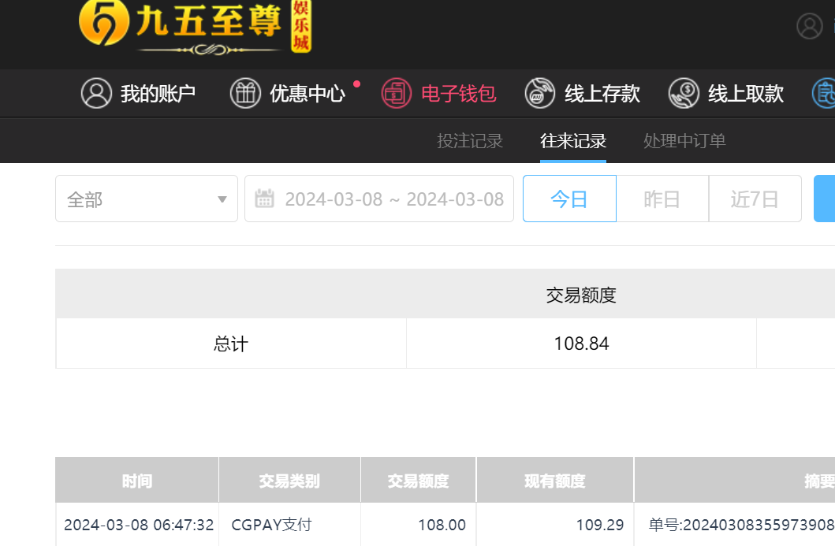Click the 我的账户 person icon
This screenshot has width=835, height=546.
tap(96, 93)
